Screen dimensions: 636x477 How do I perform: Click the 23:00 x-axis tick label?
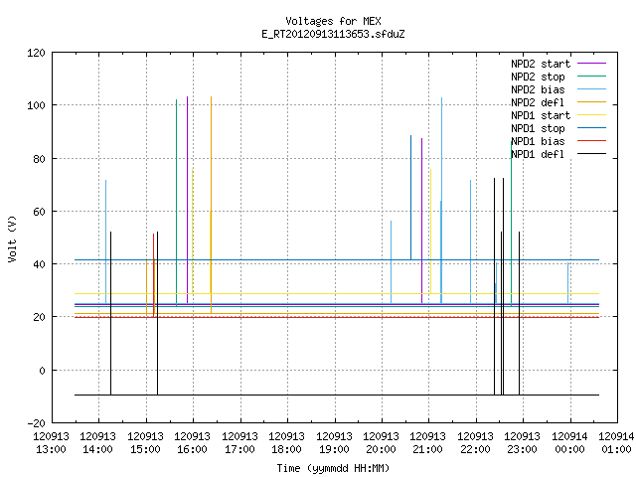pos(522,443)
